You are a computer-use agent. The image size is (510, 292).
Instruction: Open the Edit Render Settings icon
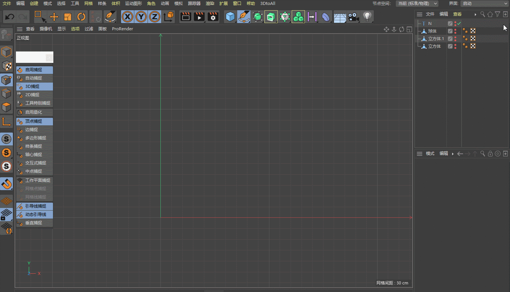coord(213,17)
